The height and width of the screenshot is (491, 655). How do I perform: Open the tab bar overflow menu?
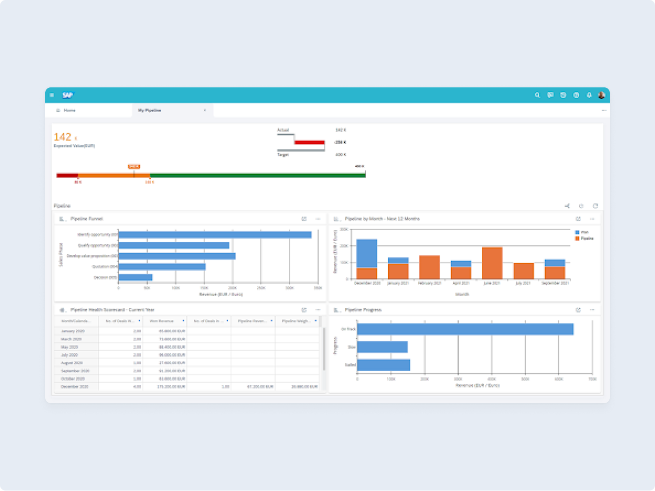tap(604, 110)
